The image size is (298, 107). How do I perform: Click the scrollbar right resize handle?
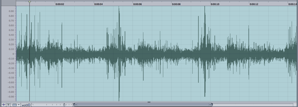210,105
